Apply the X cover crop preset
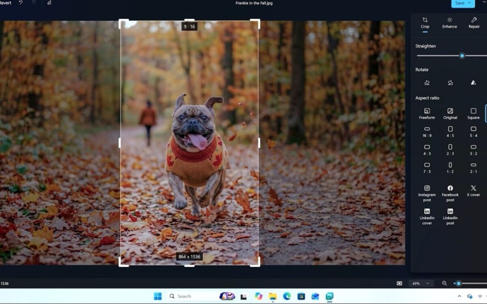The height and width of the screenshot is (304, 487). [473, 191]
